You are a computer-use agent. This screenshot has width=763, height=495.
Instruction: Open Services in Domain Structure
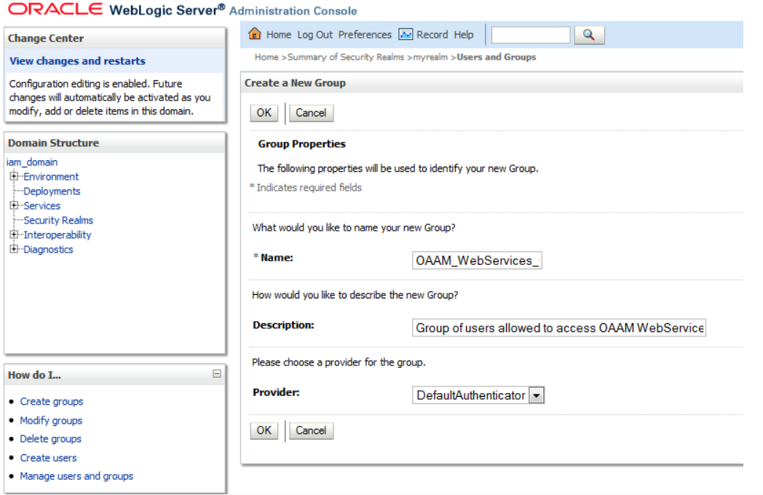(41, 206)
